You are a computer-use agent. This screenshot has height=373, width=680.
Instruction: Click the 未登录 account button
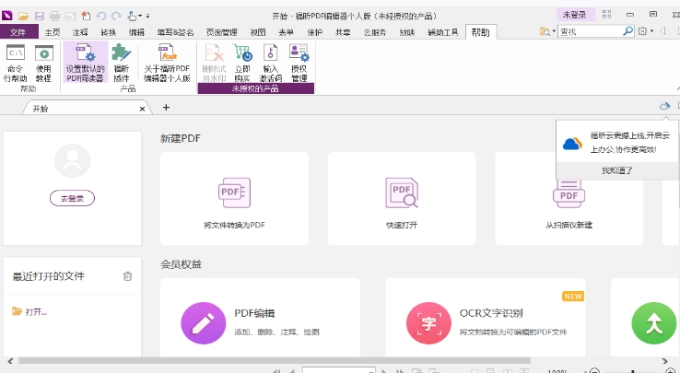coord(575,15)
